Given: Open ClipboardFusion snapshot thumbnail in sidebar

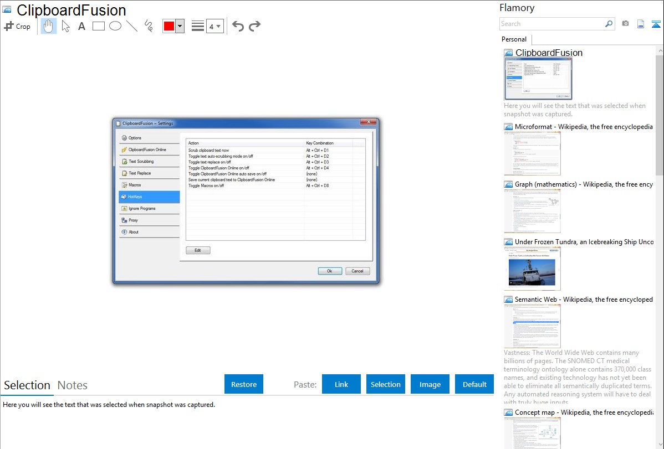Looking at the screenshot, I should [538, 79].
